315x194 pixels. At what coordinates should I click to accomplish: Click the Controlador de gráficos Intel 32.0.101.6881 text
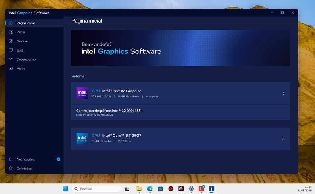(x=109, y=111)
